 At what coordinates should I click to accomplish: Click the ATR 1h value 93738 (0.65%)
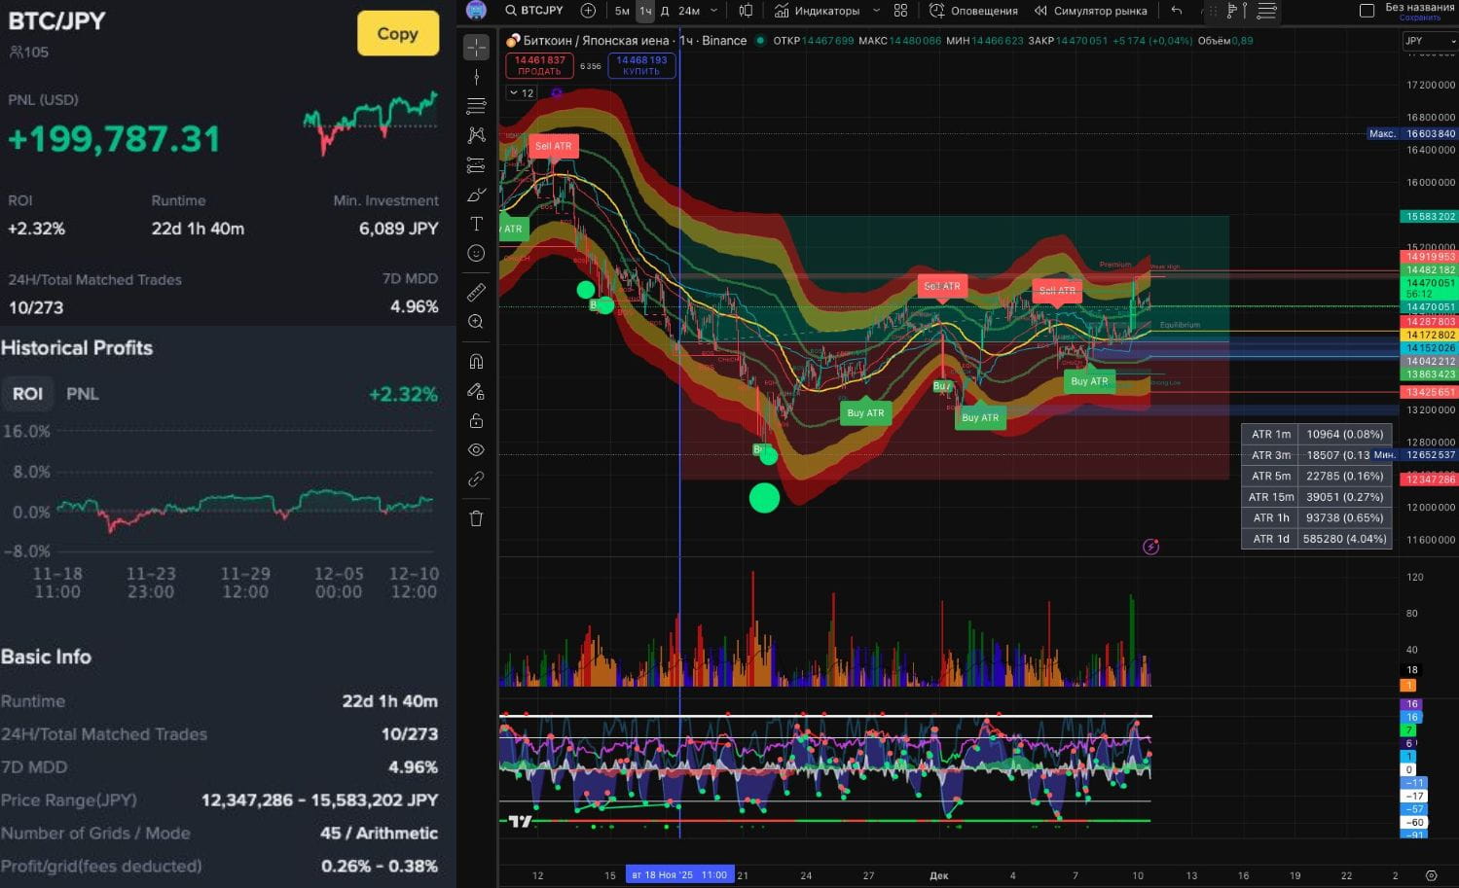[x=1345, y=518]
